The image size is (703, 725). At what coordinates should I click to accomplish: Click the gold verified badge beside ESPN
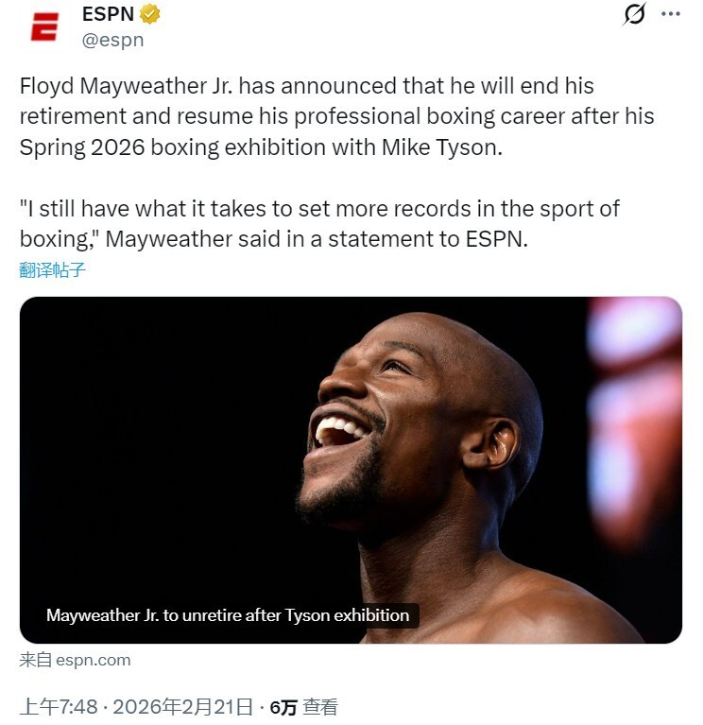point(150,14)
